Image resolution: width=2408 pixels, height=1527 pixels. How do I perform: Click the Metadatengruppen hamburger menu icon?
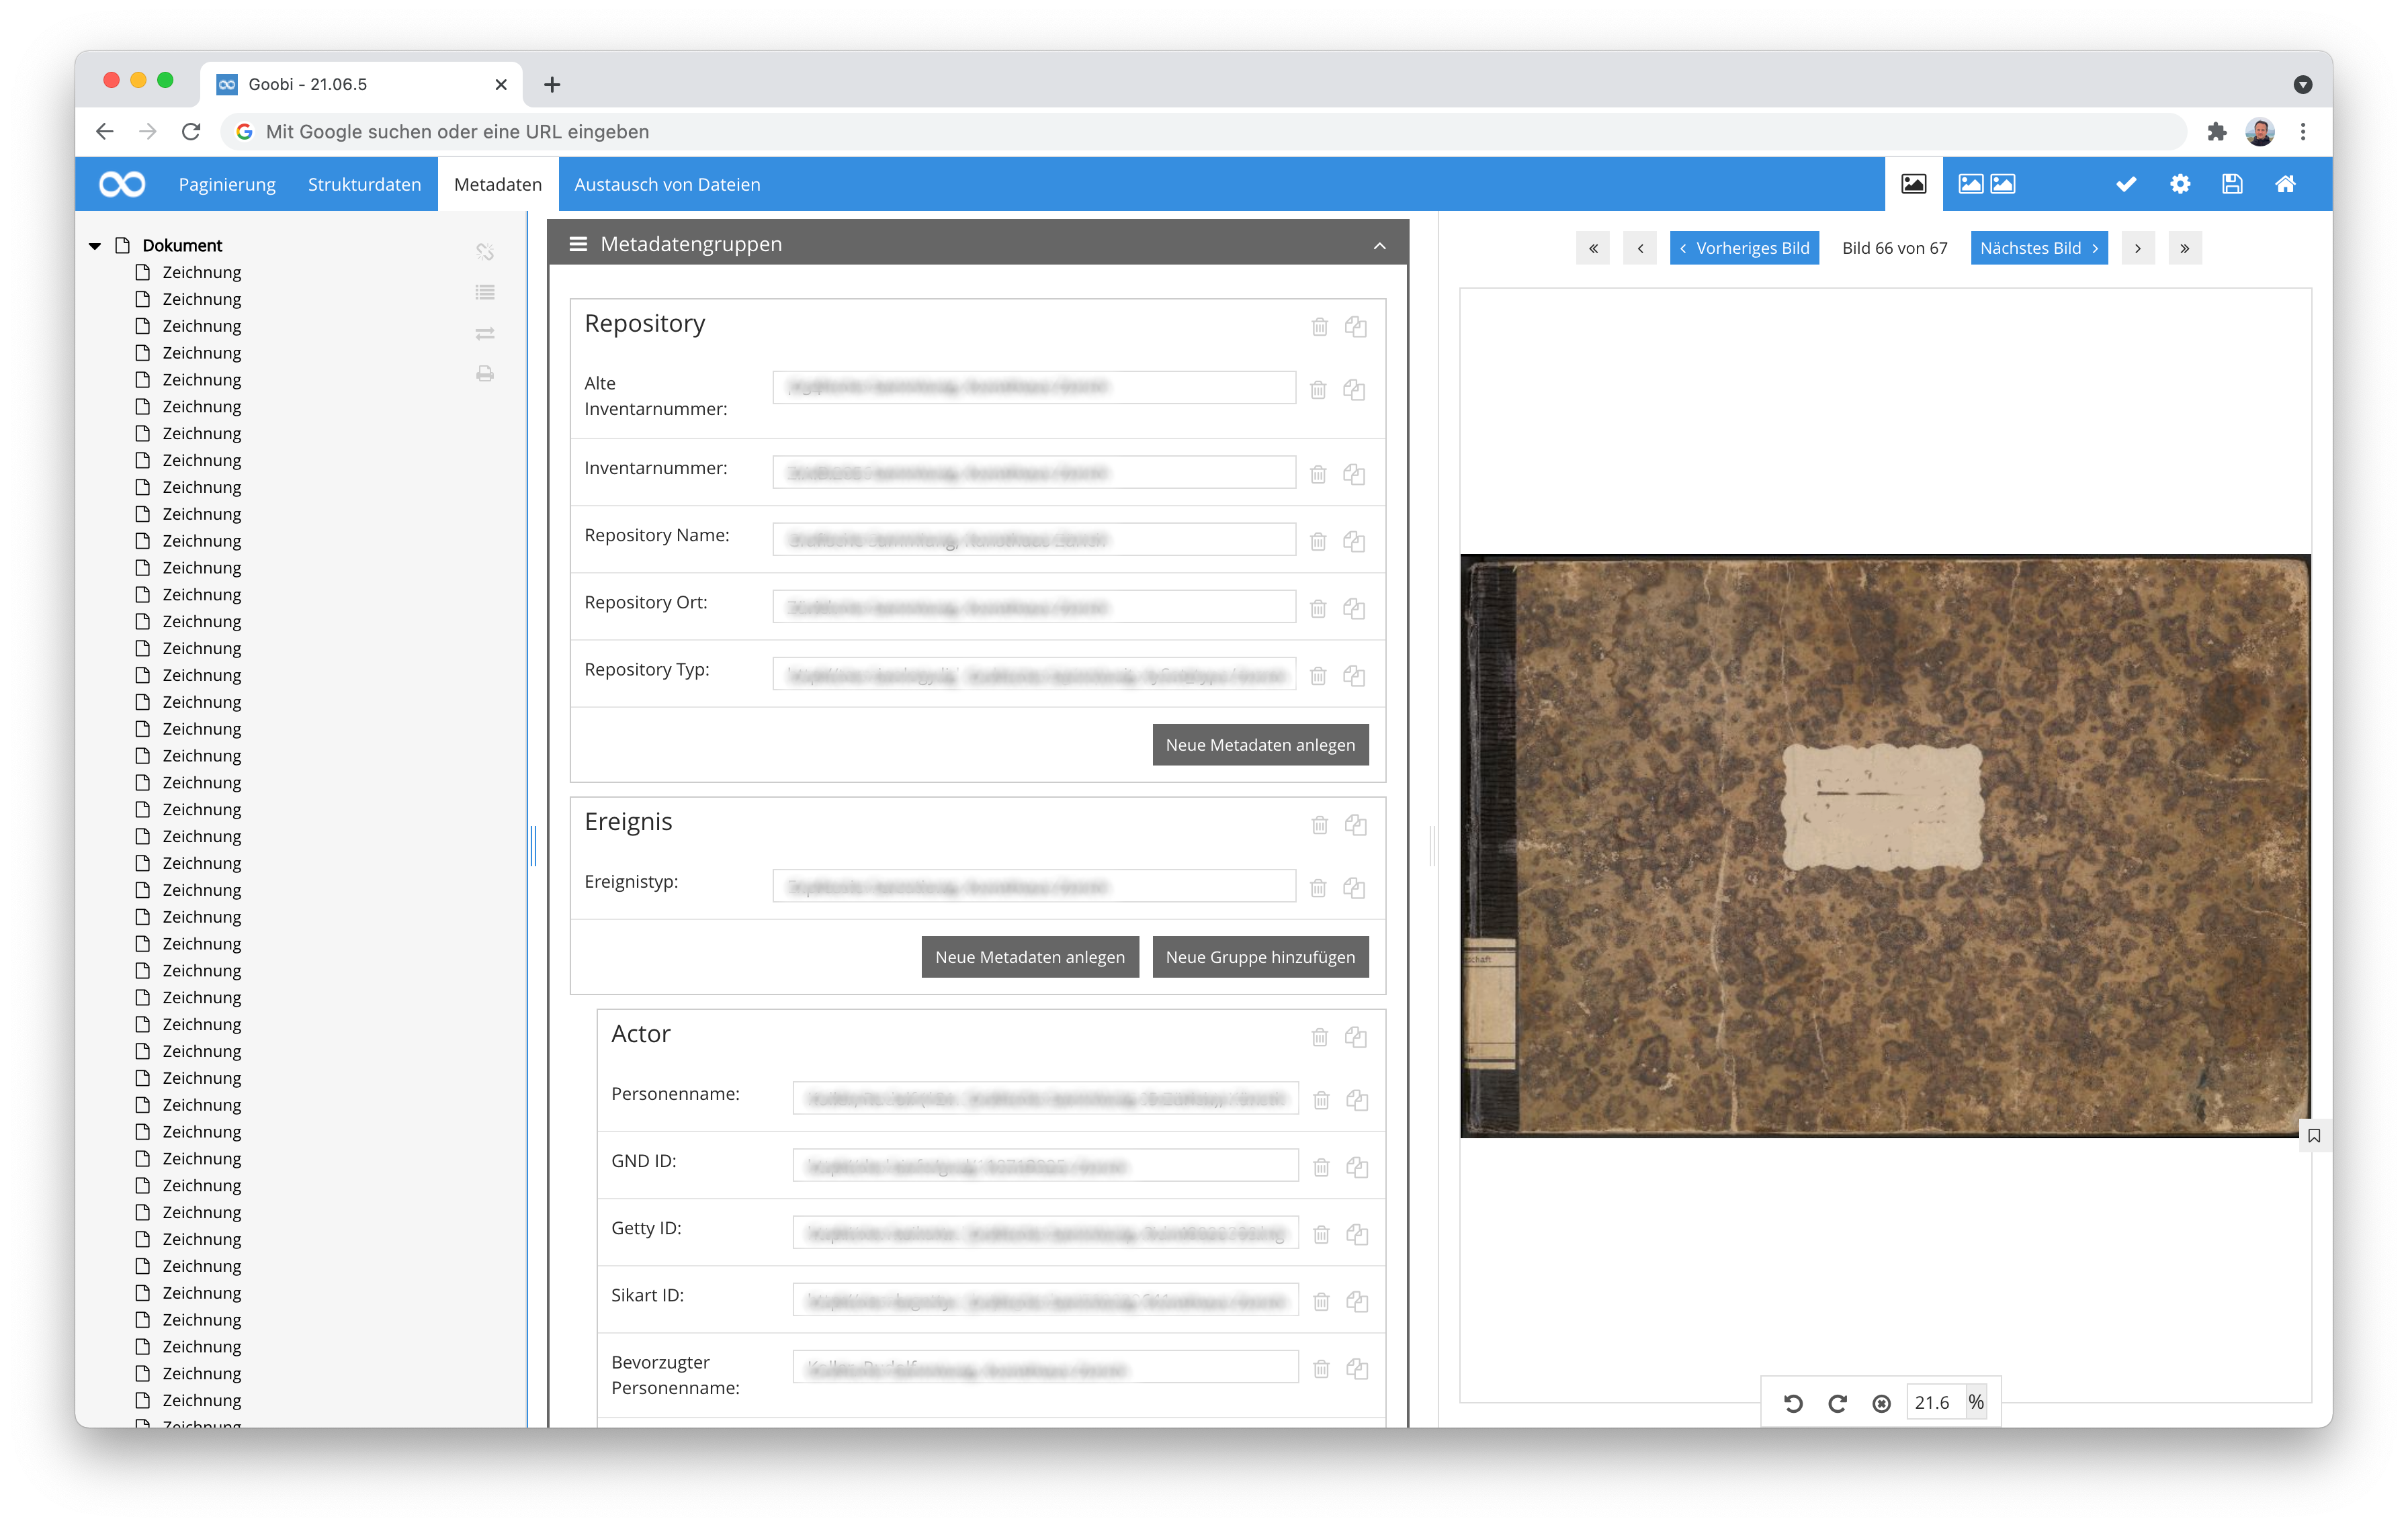[578, 244]
